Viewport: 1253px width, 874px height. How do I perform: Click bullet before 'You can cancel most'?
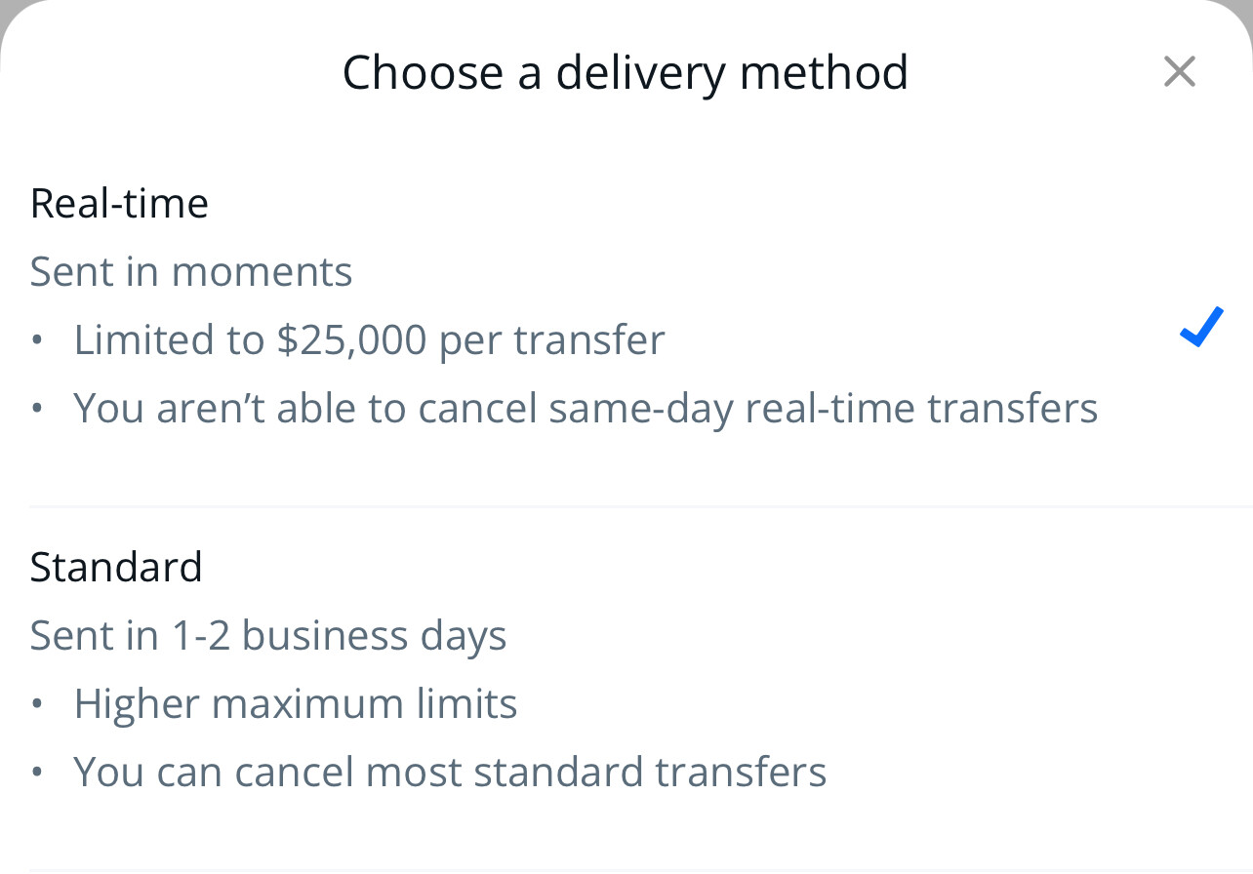(37, 773)
